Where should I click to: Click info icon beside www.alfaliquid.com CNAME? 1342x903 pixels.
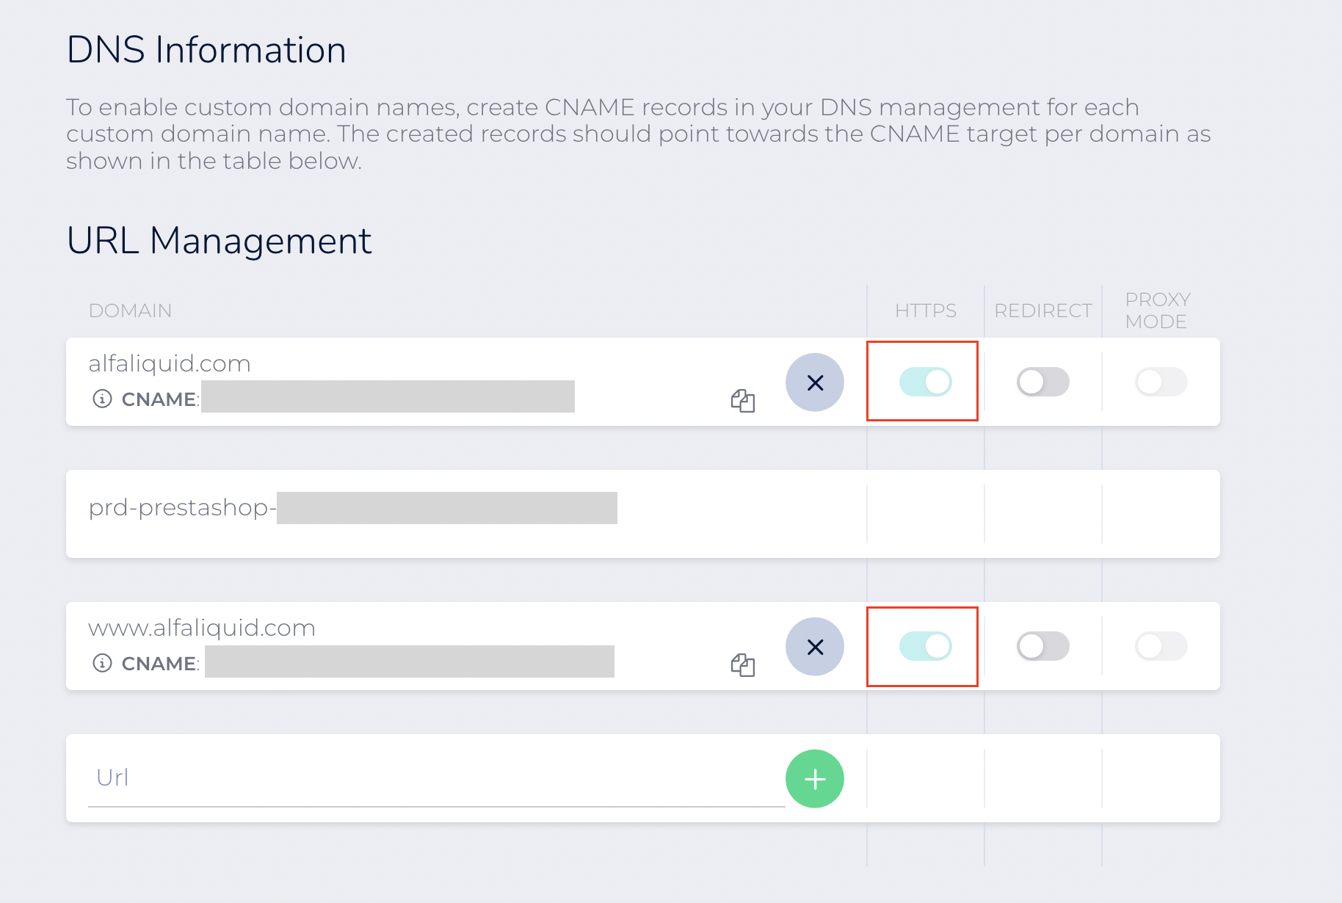102,663
